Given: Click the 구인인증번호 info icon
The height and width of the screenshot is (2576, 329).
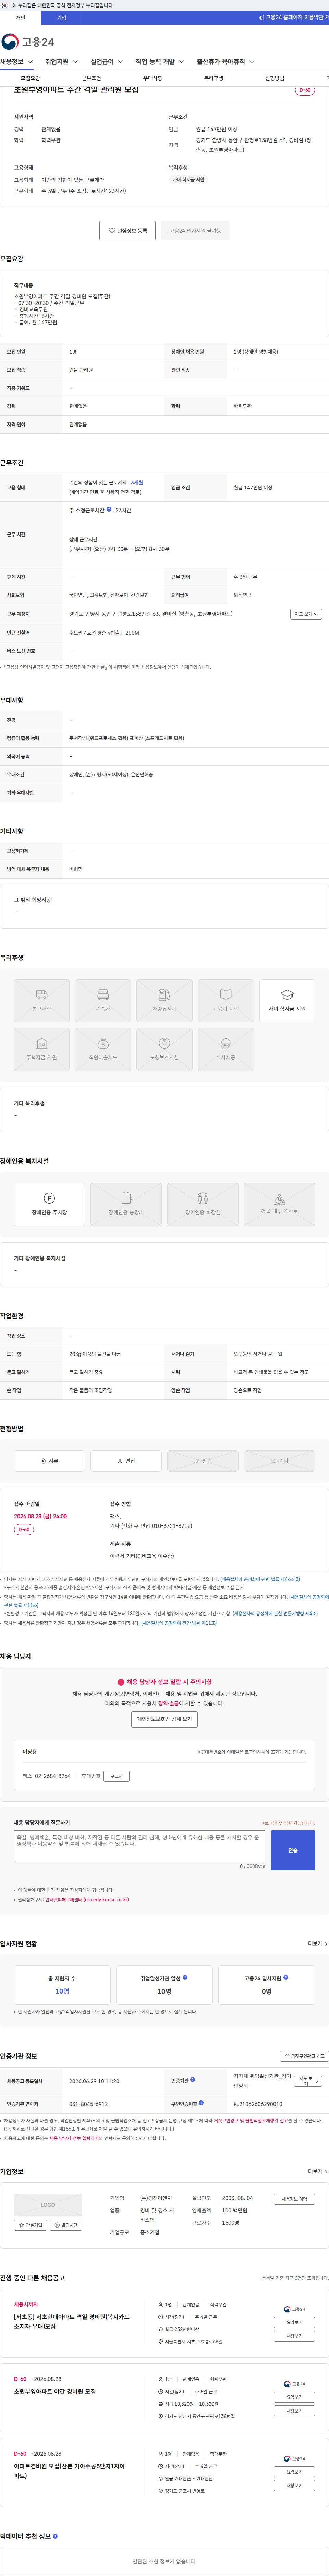Looking at the screenshot, I should pyautogui.click(x=201, y=2103).
